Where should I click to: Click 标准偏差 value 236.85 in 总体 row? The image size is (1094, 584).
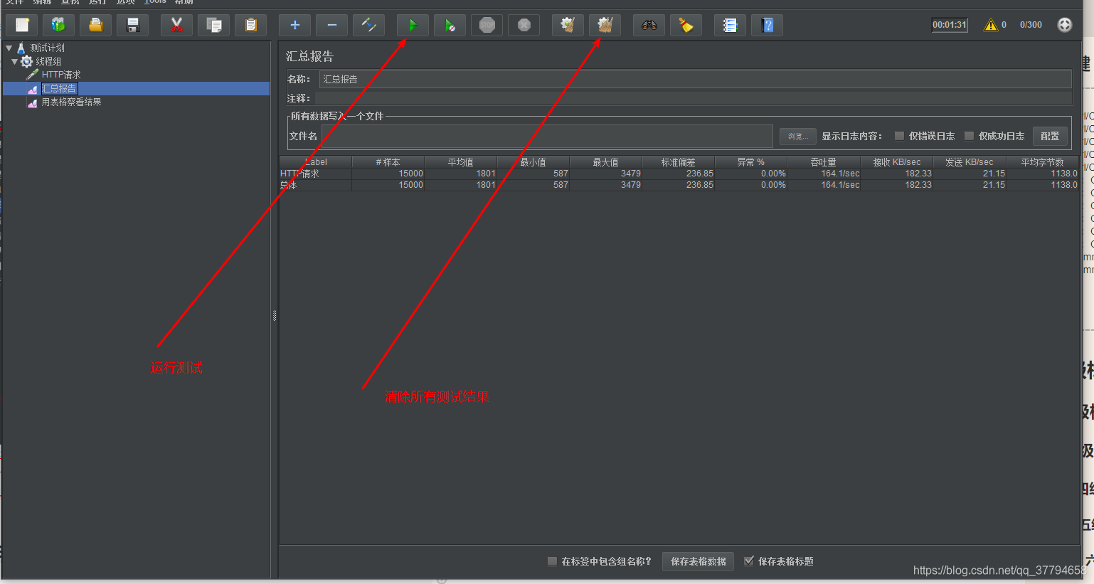pos(700,185)
